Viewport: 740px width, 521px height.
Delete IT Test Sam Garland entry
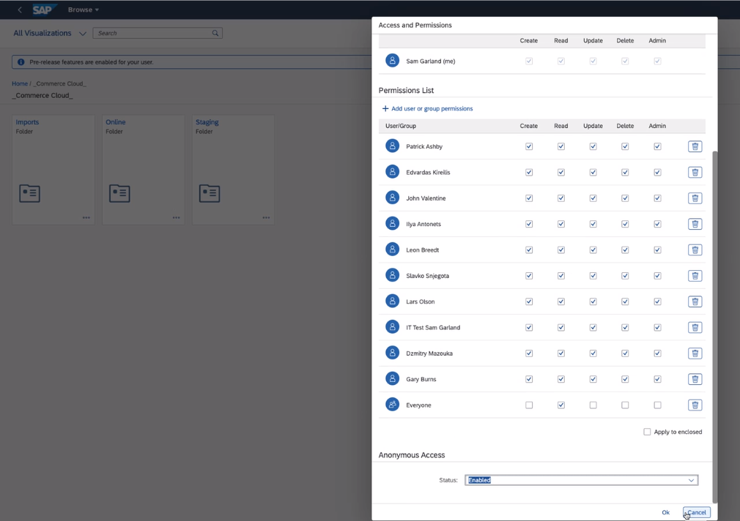pos(695,328)
